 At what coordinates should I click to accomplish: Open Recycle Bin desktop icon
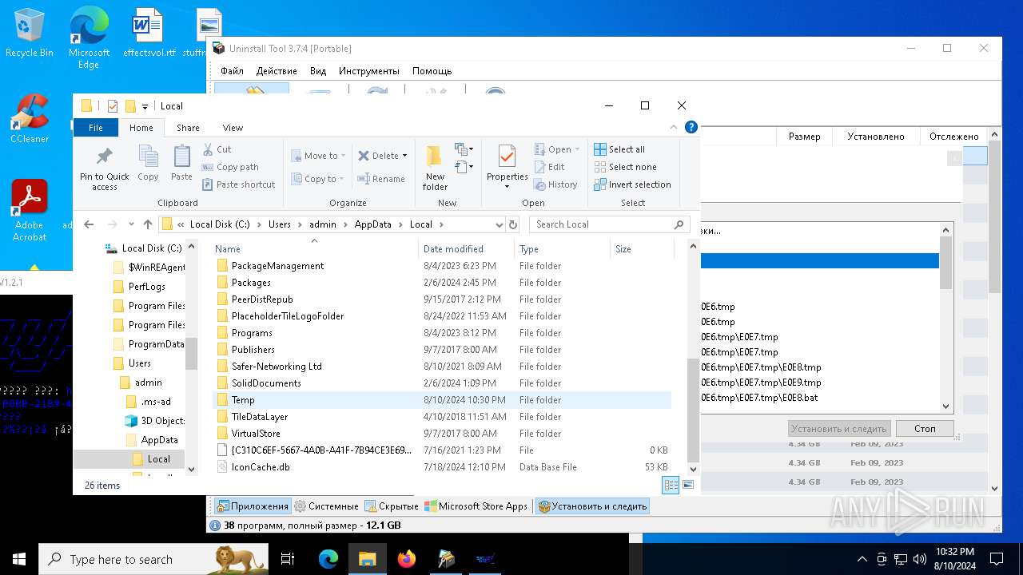pos(30,34)
